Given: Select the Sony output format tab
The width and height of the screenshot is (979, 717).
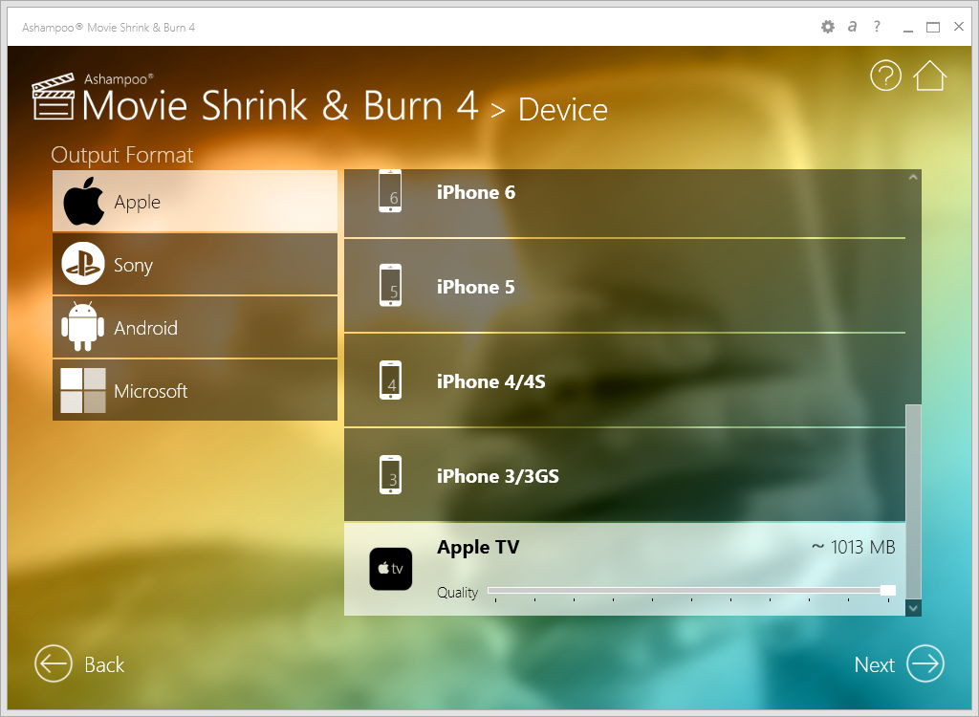Looking at the screenshot, I should [195, 264].
